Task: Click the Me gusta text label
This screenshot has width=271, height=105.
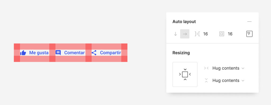Action: 39,53
